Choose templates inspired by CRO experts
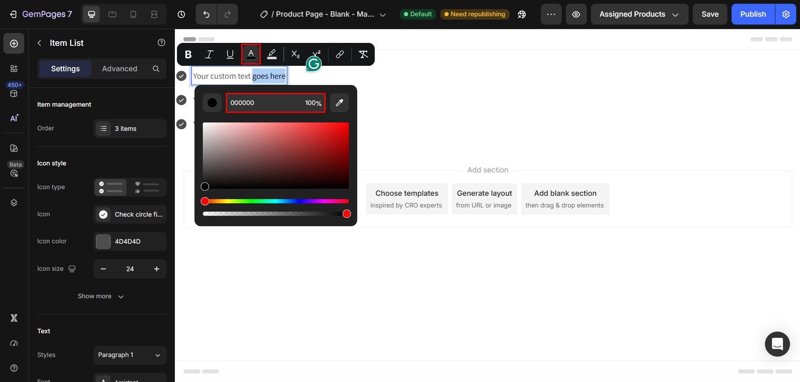 (x=406, y=199)
